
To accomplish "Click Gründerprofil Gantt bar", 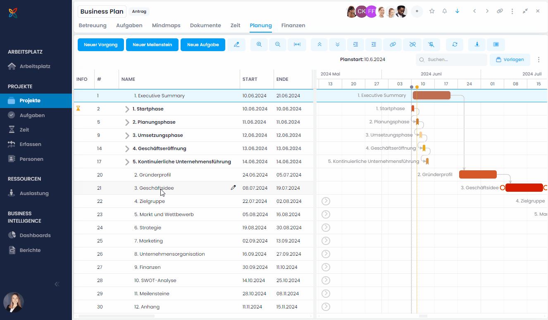I will pos(478,174).
